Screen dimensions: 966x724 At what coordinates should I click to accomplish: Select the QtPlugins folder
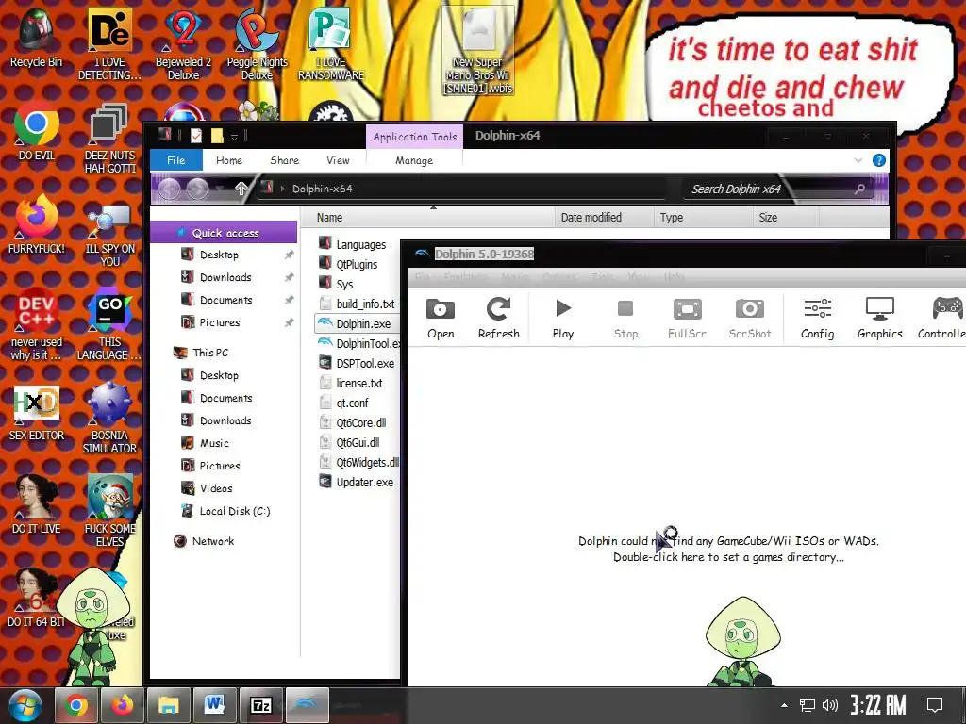coord(348,264)
